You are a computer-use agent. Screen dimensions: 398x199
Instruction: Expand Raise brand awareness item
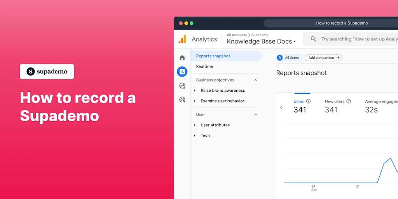click(x=195, y=91)
